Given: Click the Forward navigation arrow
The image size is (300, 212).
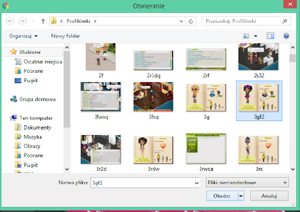Looking at the screenshot, I should [x=22, y=21].
